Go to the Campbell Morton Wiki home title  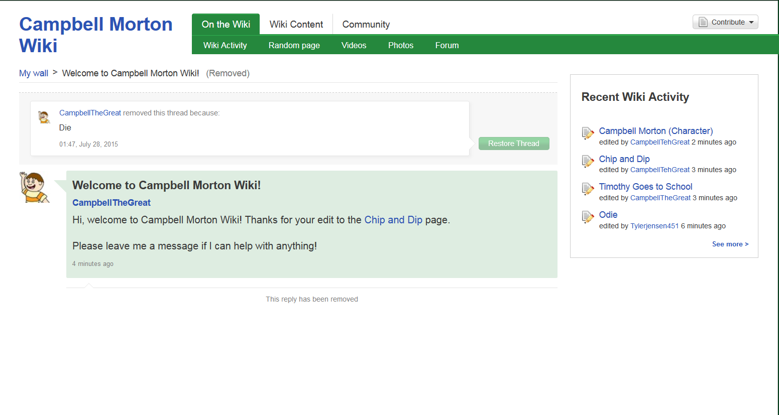click(x=96, y=35)
